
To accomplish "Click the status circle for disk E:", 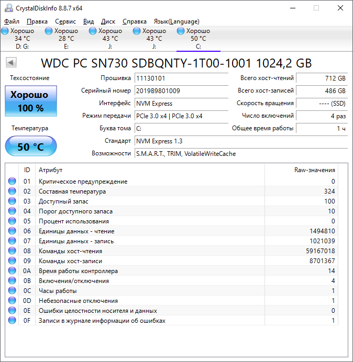I will pos(49,31).
